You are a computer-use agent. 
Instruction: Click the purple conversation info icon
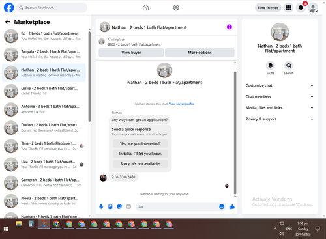(x=230, y=27)
